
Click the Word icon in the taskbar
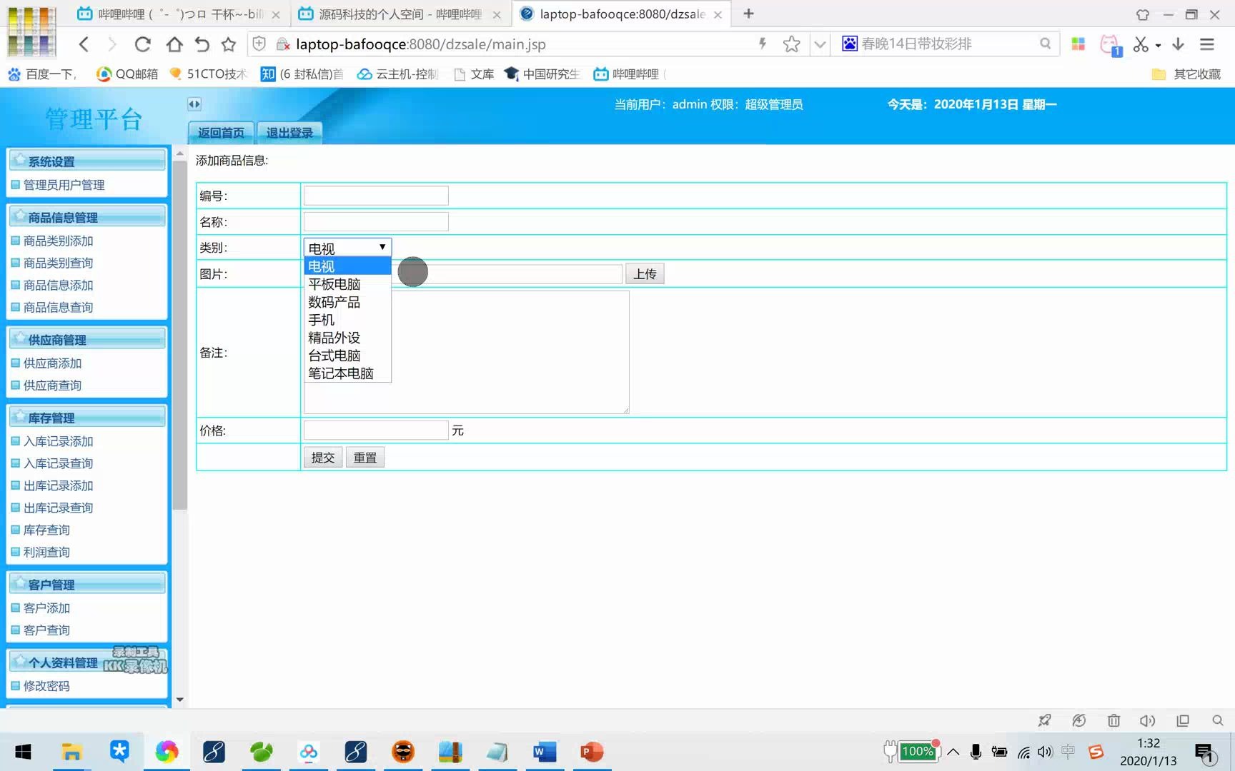[544, 752]
